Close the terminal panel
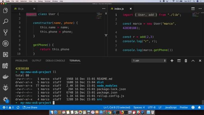Image resolution: width=204 pixels, height=115 pixels. [200, 61]
